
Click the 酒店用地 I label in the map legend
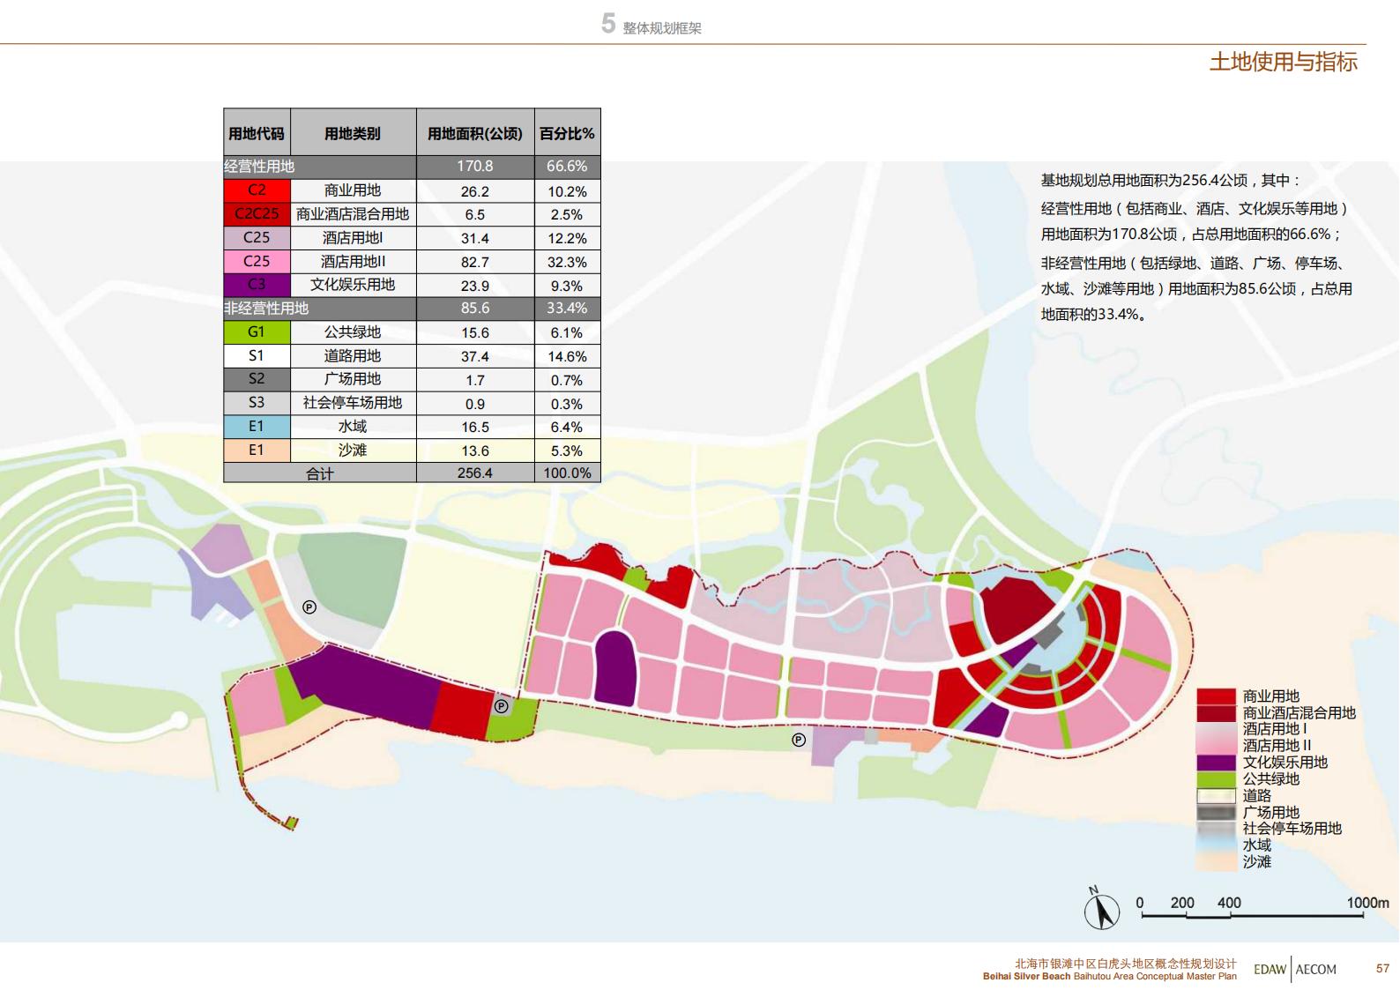coord(1275,729)
